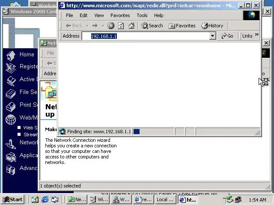Launch Internet Explorer from quick launch
Viewport: 274px width, 205px height.
(x=45, y=199)
